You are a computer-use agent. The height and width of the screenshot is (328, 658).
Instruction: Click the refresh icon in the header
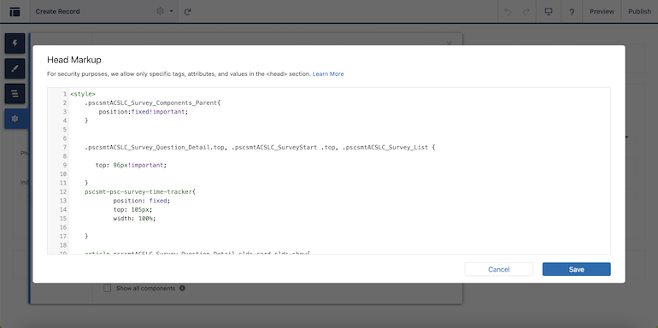[188, 12]
